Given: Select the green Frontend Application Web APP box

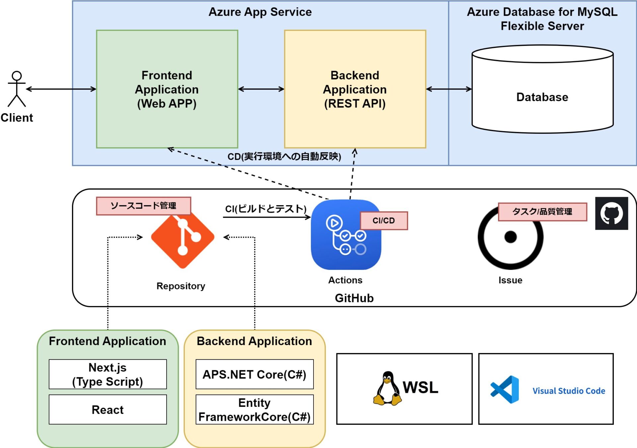Looking at the screenshot, I should pyautogui.click(x=167, y=89).
